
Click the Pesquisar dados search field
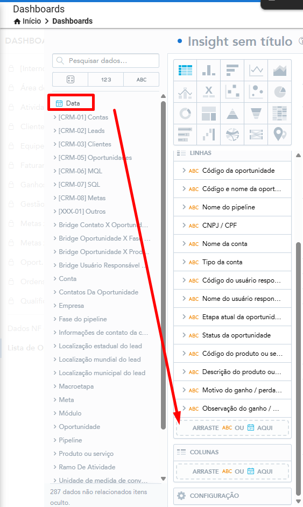click(x=105, y=60)
